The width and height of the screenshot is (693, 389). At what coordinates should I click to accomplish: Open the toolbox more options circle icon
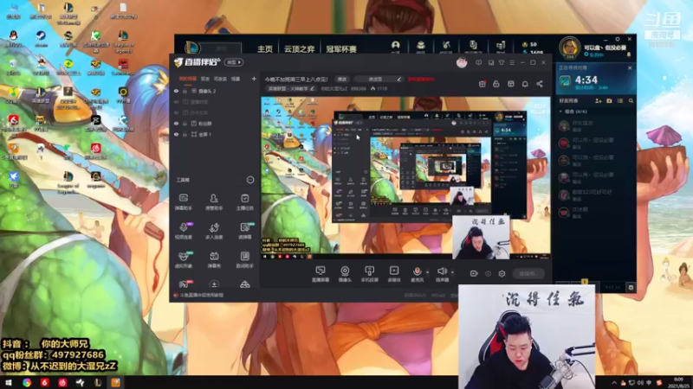coord(250,180)
